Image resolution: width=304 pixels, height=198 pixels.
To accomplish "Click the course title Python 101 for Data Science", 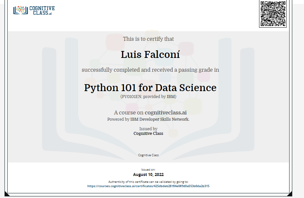I will tap(150, 88).
